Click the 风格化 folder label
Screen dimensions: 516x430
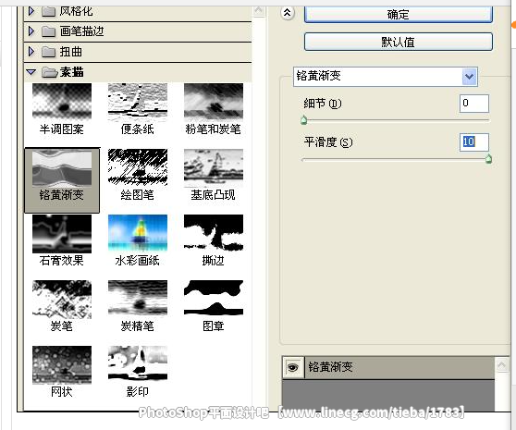76,11
